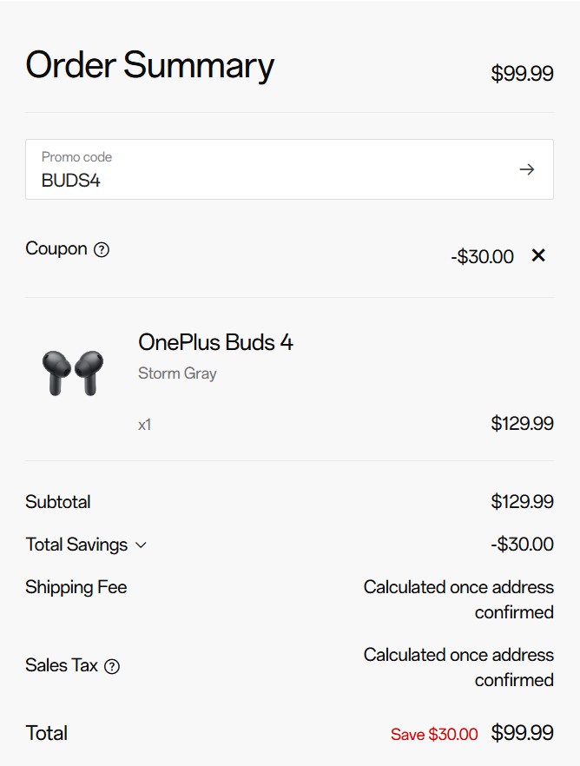Remove the applied coupon with X icon
Image resolution: width=580 pixels, height=766 pixels.
tap(538, 255)
